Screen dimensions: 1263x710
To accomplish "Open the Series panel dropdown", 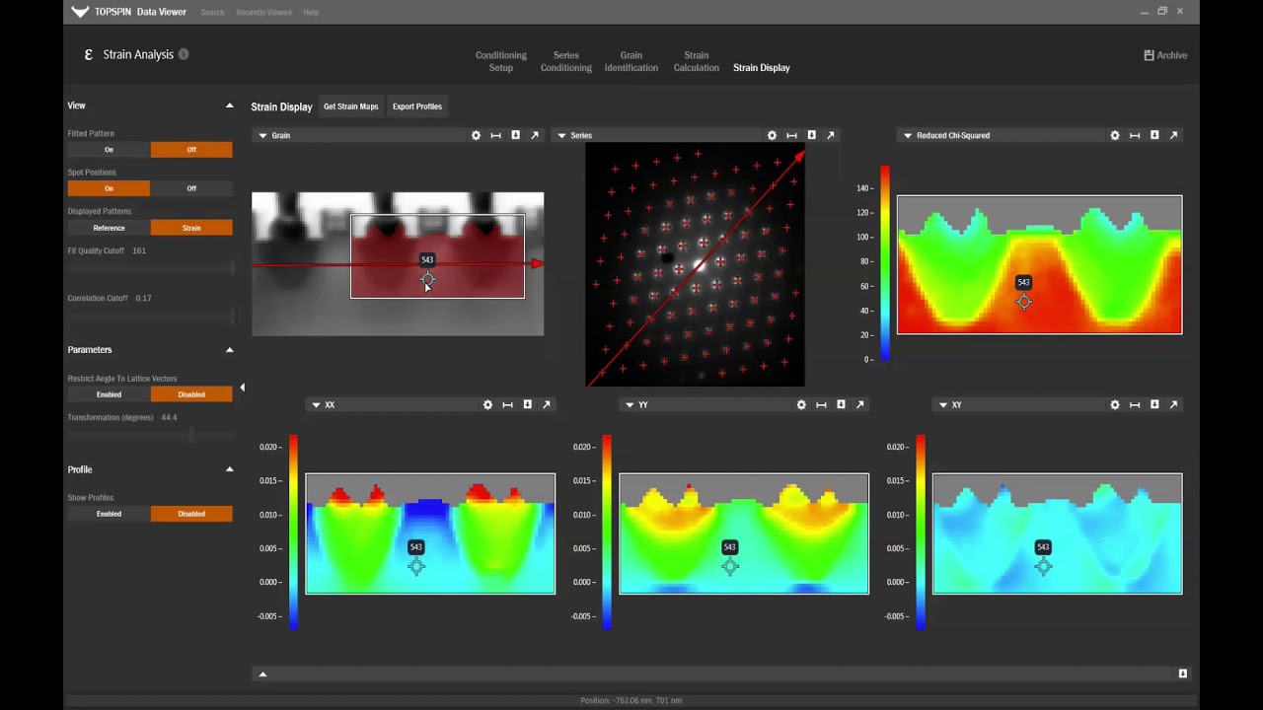I will (x=561, y=135).
